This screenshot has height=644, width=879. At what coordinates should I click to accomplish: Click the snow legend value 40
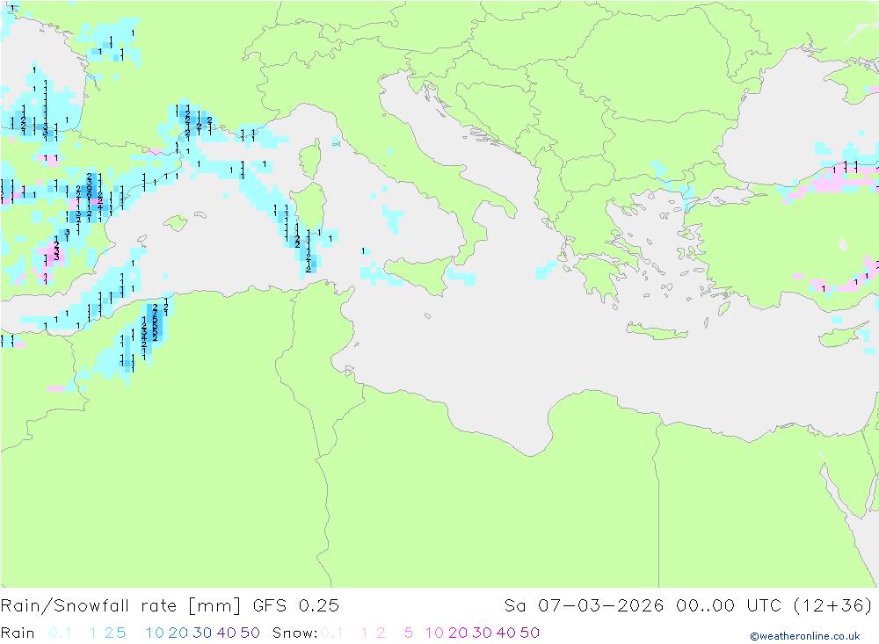506,633
